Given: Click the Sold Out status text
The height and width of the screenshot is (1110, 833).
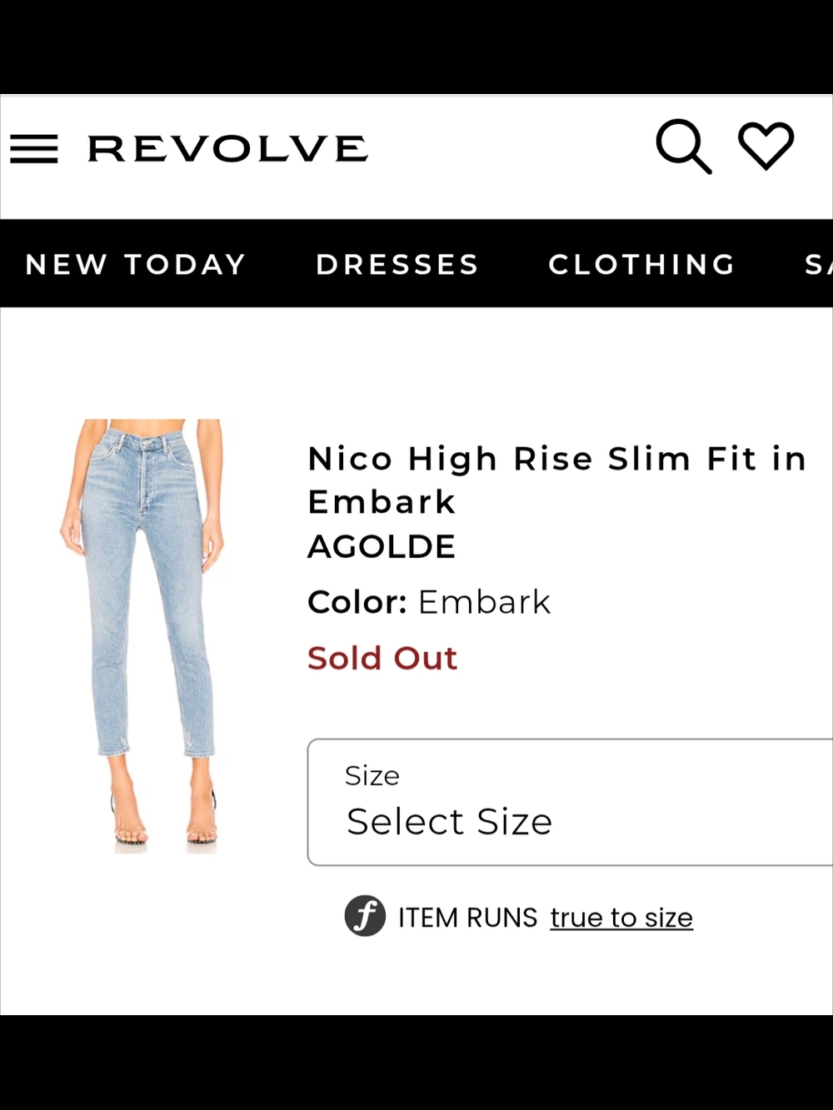Looking at the screenshot, I should pos(382,657).
